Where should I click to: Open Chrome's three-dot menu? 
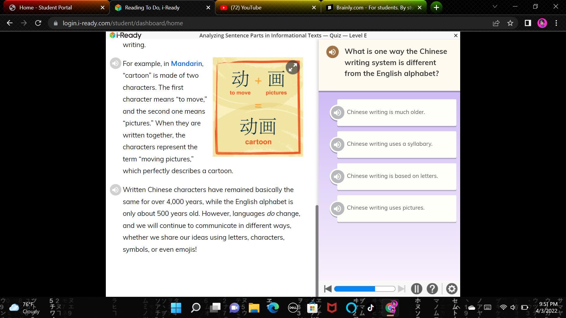pos(556,23)
